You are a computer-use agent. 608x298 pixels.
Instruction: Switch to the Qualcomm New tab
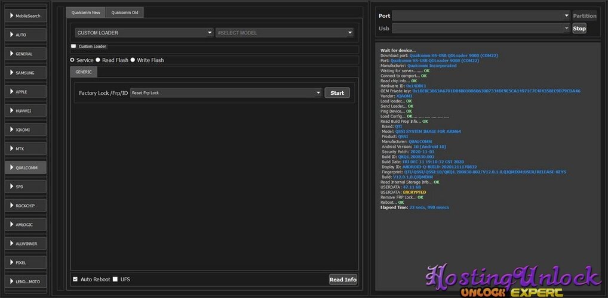pyautogui.click(x=85, y=13)
